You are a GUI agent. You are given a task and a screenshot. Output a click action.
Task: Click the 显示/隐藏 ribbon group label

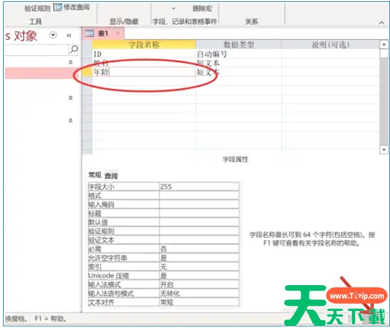pyautogui.click(x=124, y=22)
